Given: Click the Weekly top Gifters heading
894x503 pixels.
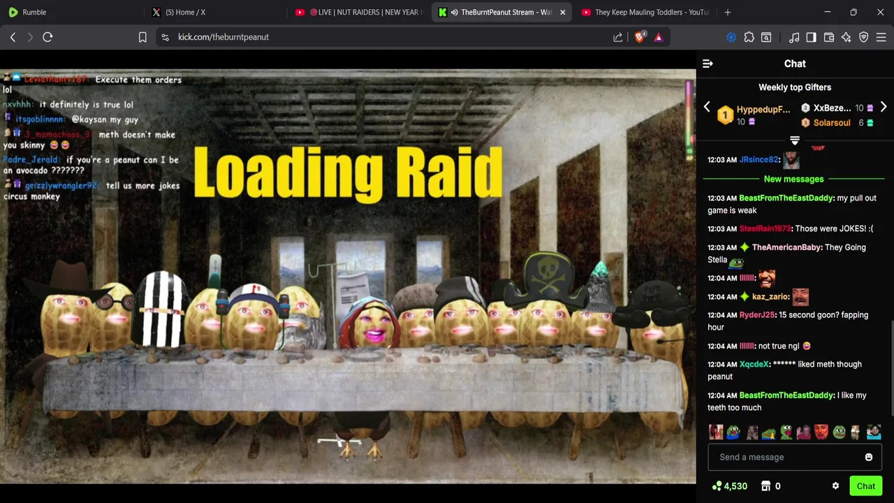Looking at the screenshot, I should coord(795,87).
